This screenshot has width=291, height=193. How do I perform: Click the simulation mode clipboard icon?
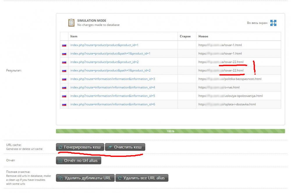click(x=71, y=23)
